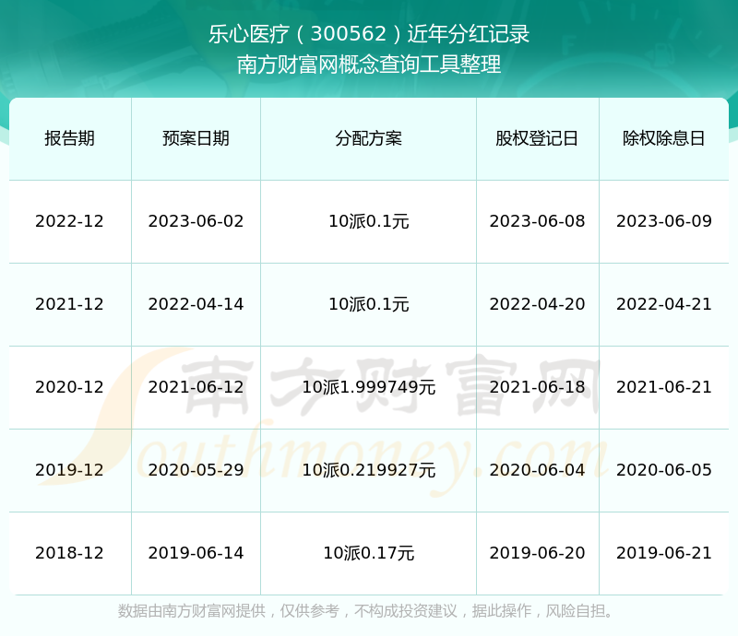Select the title 乐心医疗（300562）近年分红记录

369,34
